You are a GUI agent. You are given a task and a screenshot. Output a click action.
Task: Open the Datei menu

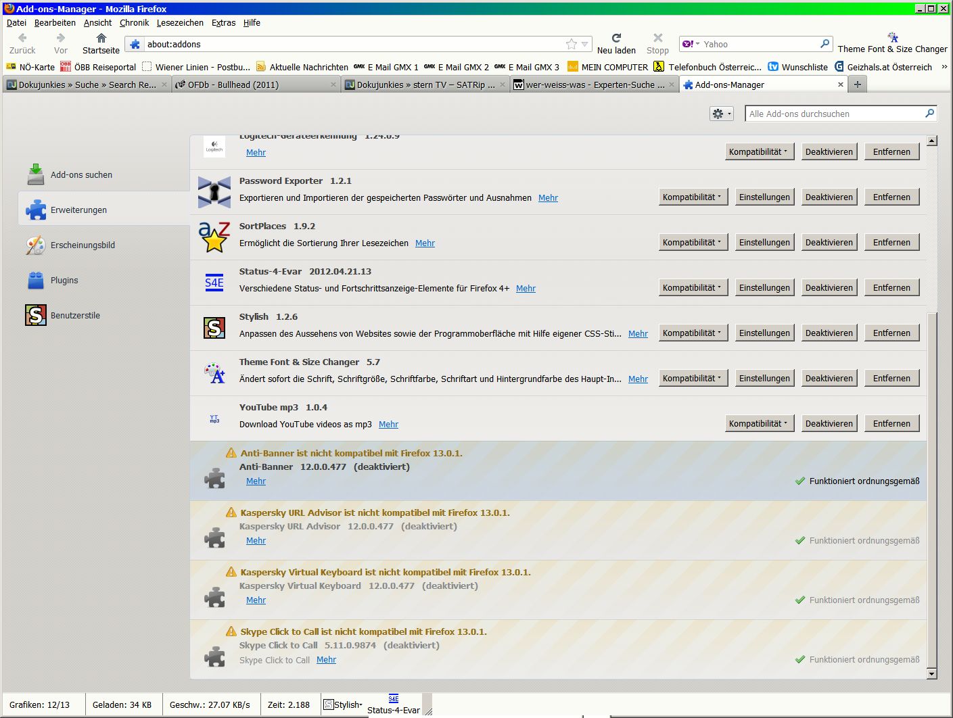[16, 22]
